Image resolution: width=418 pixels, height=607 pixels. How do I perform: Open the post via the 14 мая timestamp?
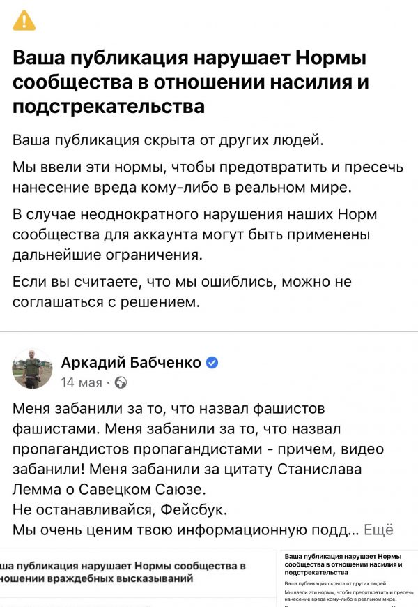pos(82,382)
